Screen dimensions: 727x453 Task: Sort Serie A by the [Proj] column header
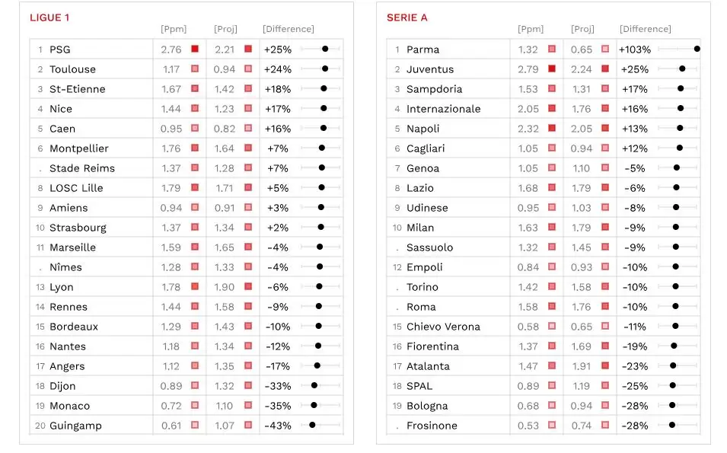(582, 29)
